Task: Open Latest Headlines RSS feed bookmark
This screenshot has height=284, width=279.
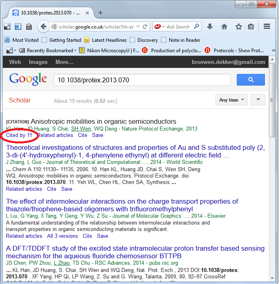Action: (105, 40)
